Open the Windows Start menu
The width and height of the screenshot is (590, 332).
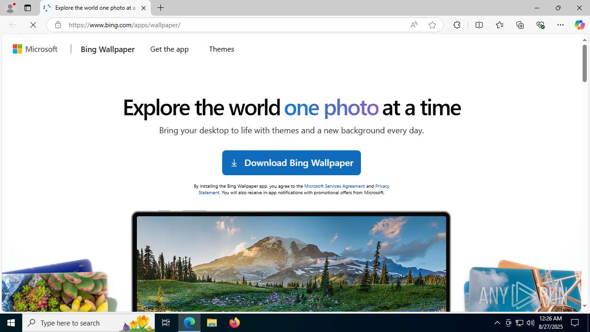tap(11, 323)
